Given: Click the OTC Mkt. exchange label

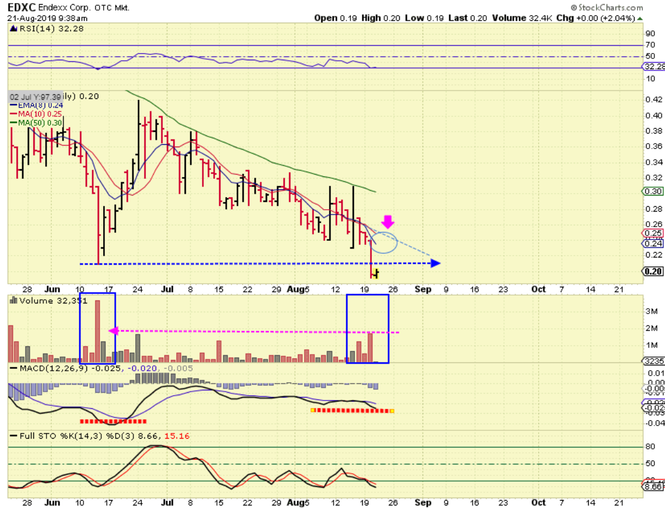Looking at the screenshot, I should point(112,8).
